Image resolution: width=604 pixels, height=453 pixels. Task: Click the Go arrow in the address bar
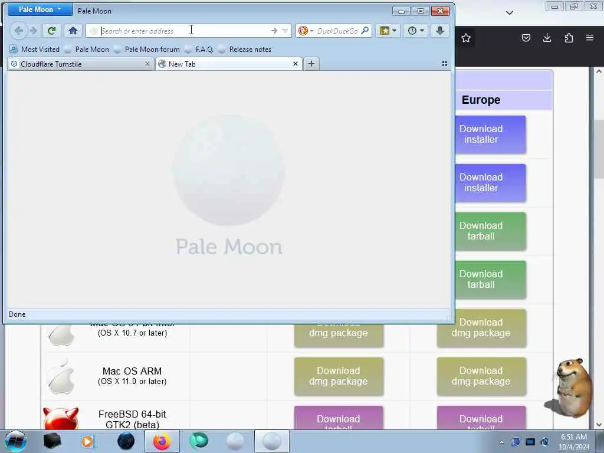click(274, 31)
